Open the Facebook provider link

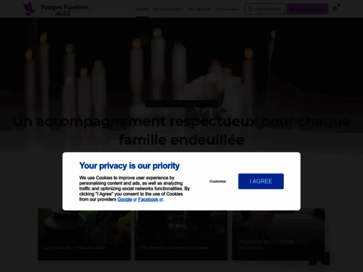pyautogui.click(x=148, y=199)
